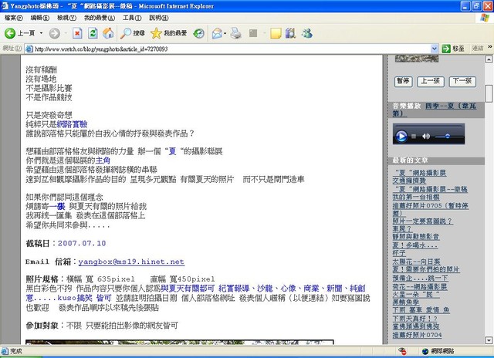
Task: Open the 靜照與動態影音 link
Action: coord(416,236)
